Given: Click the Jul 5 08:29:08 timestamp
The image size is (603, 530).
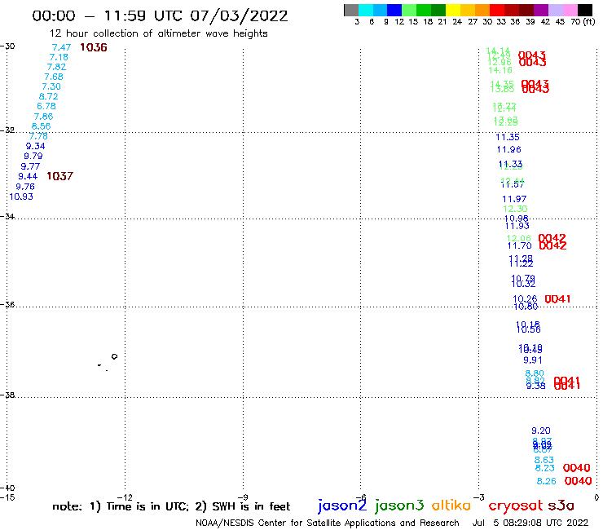Looking at the screenshot, I should pyautogui.click(x=530, y=523).
